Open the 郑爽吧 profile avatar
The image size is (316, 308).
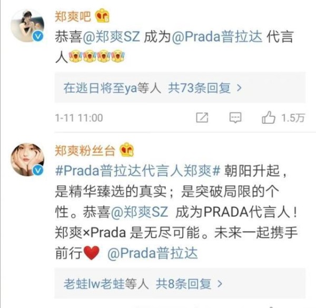[27, 26]
